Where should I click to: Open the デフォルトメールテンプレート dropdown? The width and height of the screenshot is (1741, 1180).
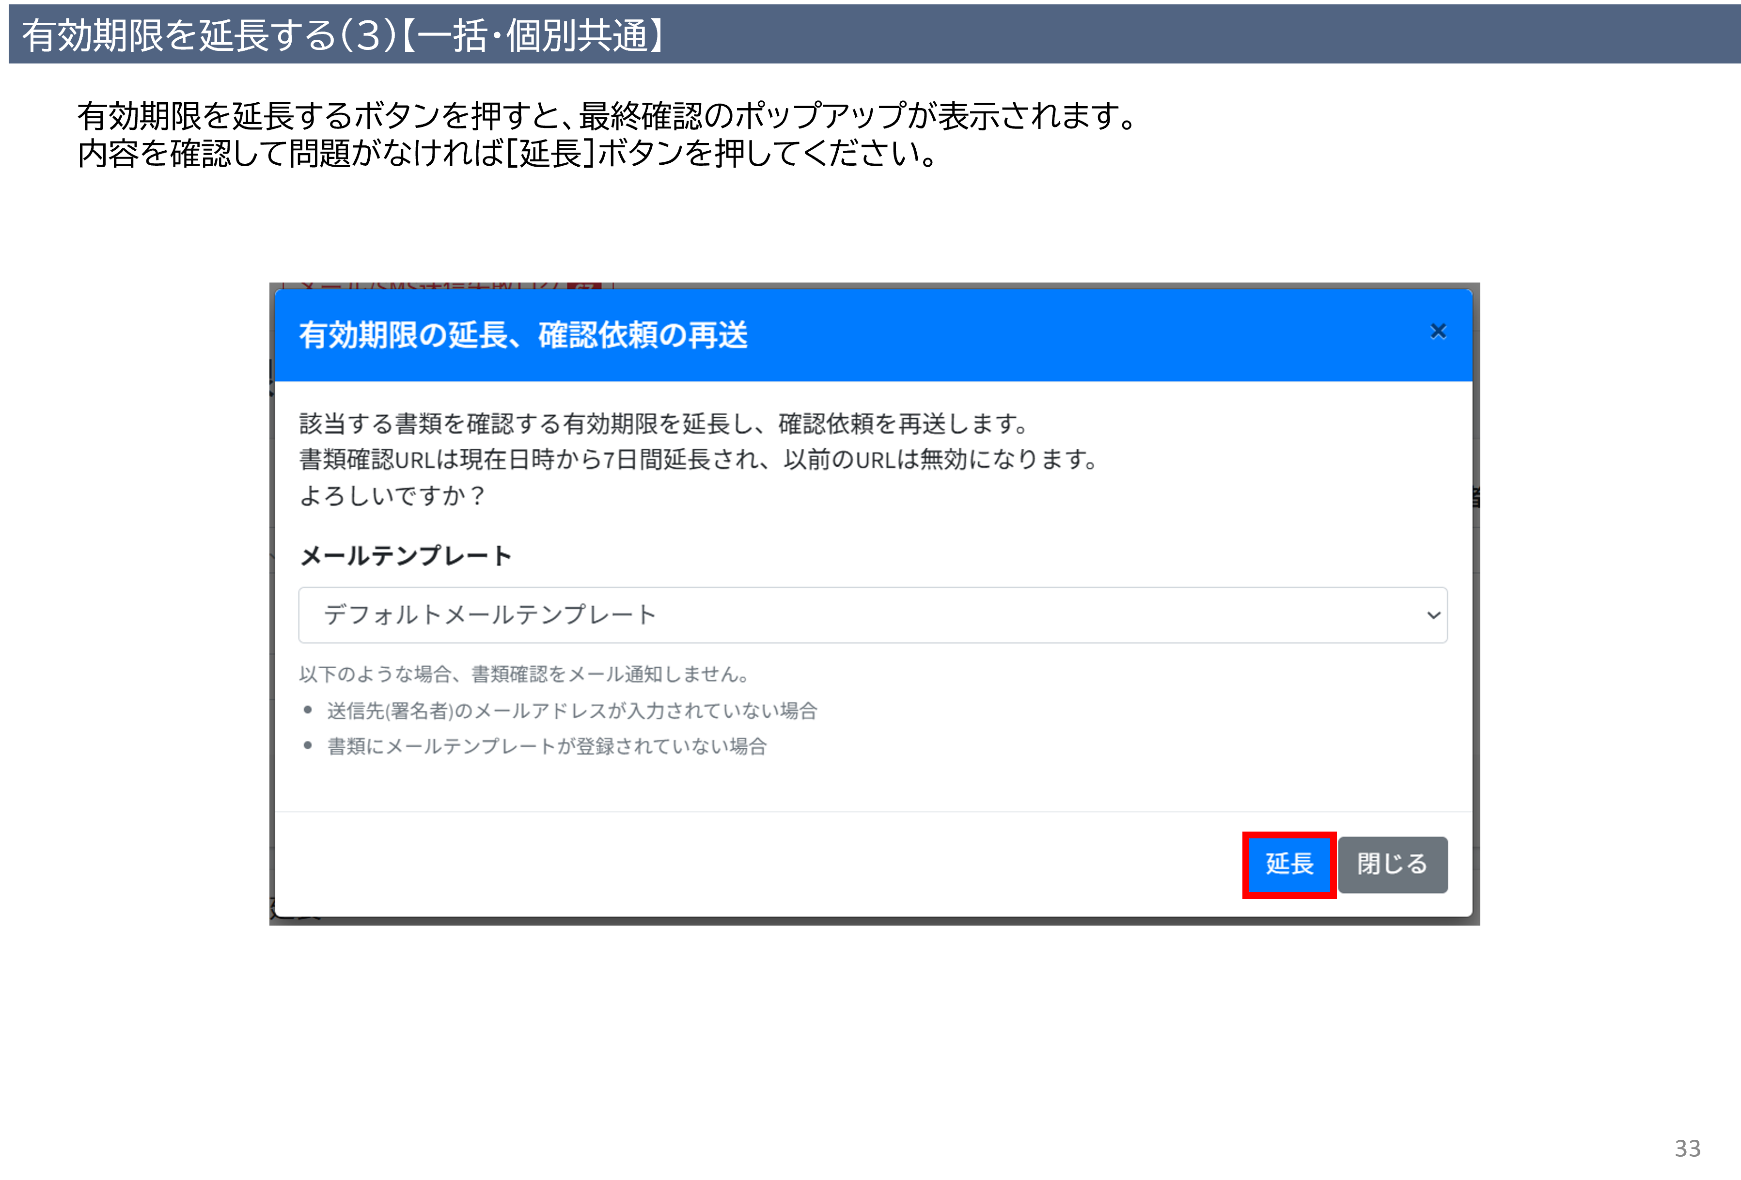tap(824, 614)
